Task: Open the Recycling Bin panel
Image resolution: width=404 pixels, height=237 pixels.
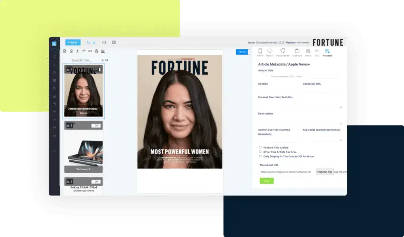Action: 282,53
